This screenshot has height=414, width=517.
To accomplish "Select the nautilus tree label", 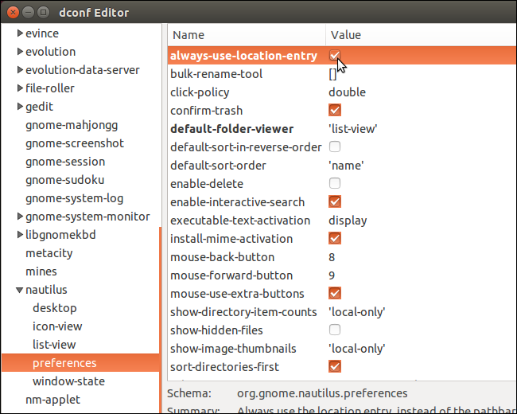I will [x=46, y=290].
